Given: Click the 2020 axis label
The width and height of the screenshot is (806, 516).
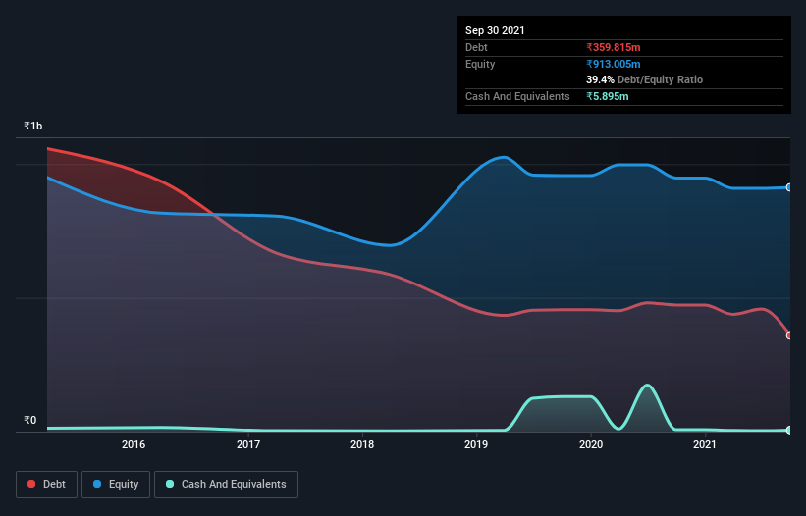Looking at the screenshot, I should (591, 444).
